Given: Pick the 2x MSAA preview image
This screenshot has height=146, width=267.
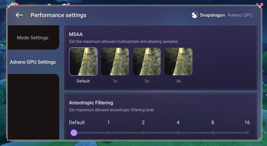Looking at the screenshot, I should click(147, 61).
